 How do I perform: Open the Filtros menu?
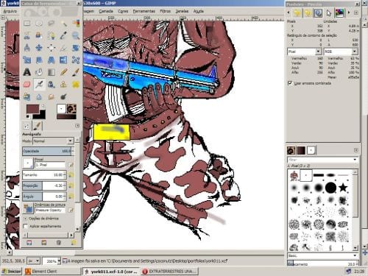[165, 11]
